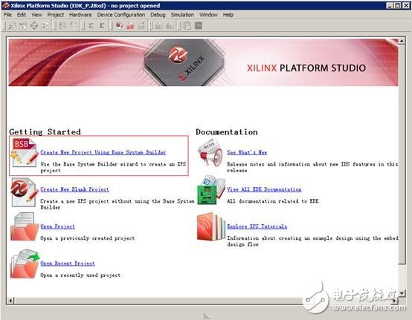Open the Hardware menu
Viewport: 412px width, 320px height.
[x=80, y=15]
